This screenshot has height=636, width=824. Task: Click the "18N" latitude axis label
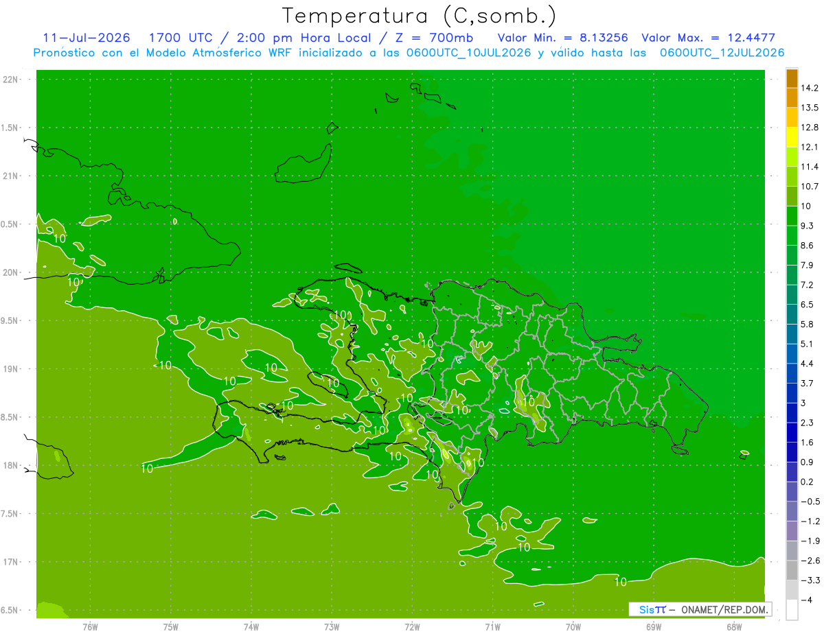point(11,465)
